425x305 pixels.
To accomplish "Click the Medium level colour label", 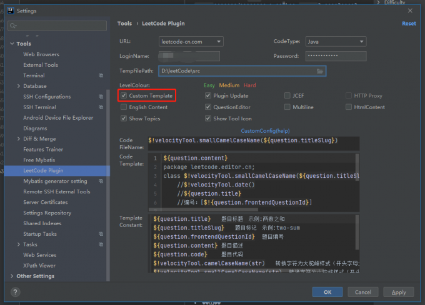I will 229,85.
